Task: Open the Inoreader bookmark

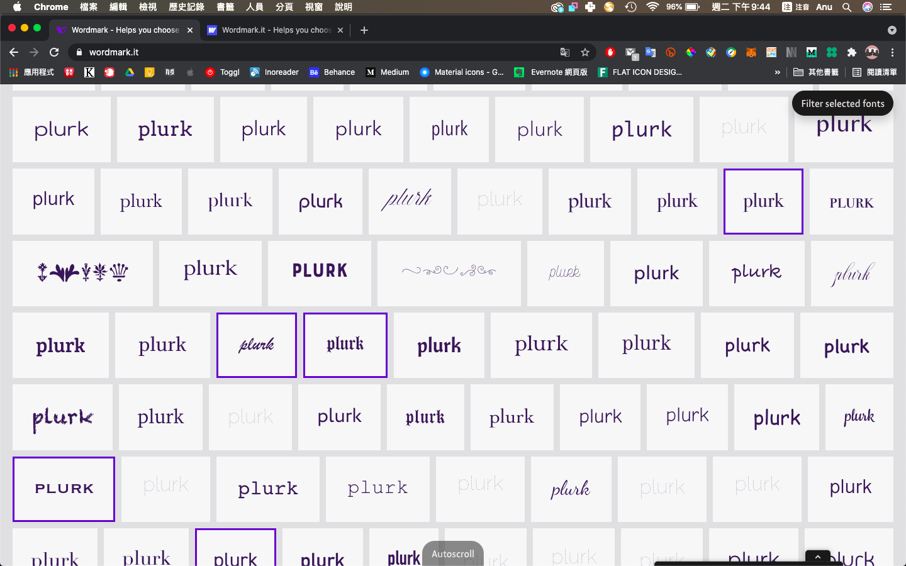Action: pos(274,72)
